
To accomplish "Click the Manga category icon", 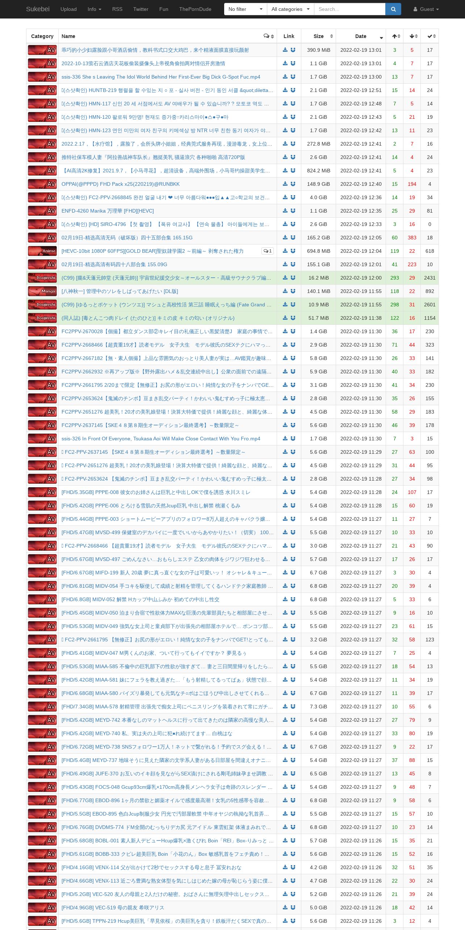I will click(x=42, y=291).
